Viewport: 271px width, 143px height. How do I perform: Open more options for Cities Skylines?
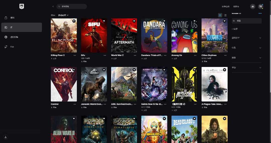225,55
